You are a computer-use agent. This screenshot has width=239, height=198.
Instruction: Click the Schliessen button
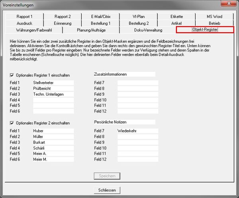[x=107, y=190]
